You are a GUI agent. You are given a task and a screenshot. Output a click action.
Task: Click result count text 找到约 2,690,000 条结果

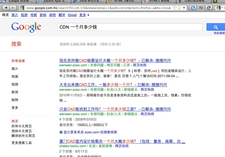pos(78,44)
